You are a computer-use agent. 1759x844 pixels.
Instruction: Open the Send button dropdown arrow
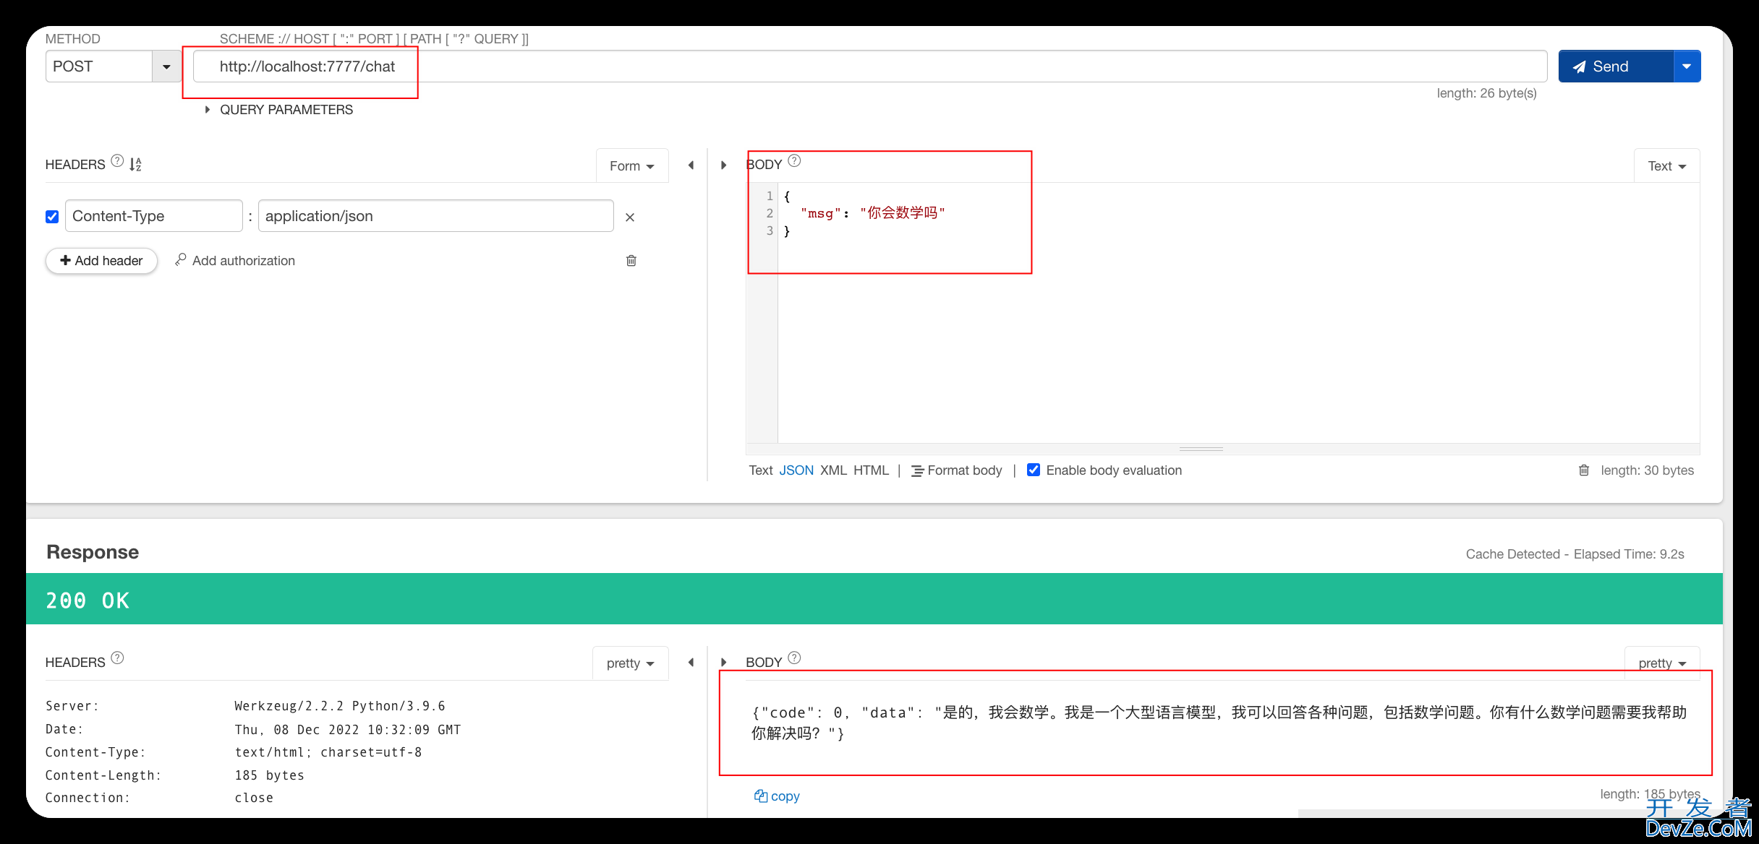tap(1687, 66)
